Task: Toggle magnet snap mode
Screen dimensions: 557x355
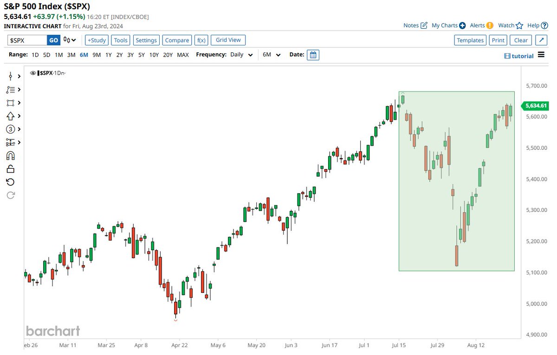Action: [10, 155]
